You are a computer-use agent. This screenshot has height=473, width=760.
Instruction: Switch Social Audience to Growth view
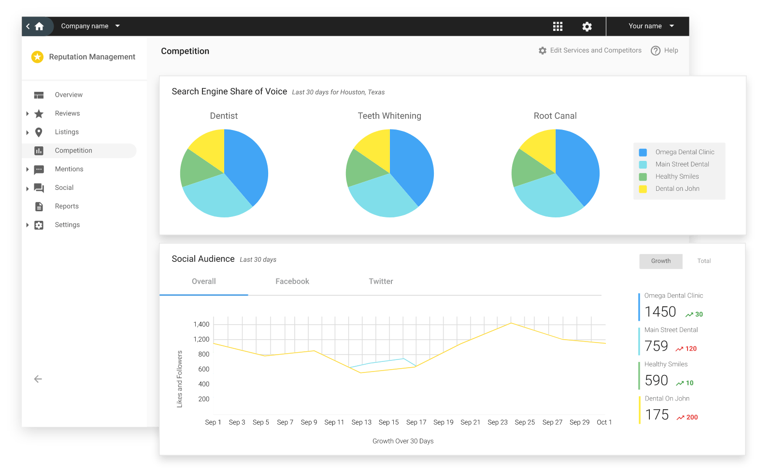pyautogui.click(x=661, y=261)
